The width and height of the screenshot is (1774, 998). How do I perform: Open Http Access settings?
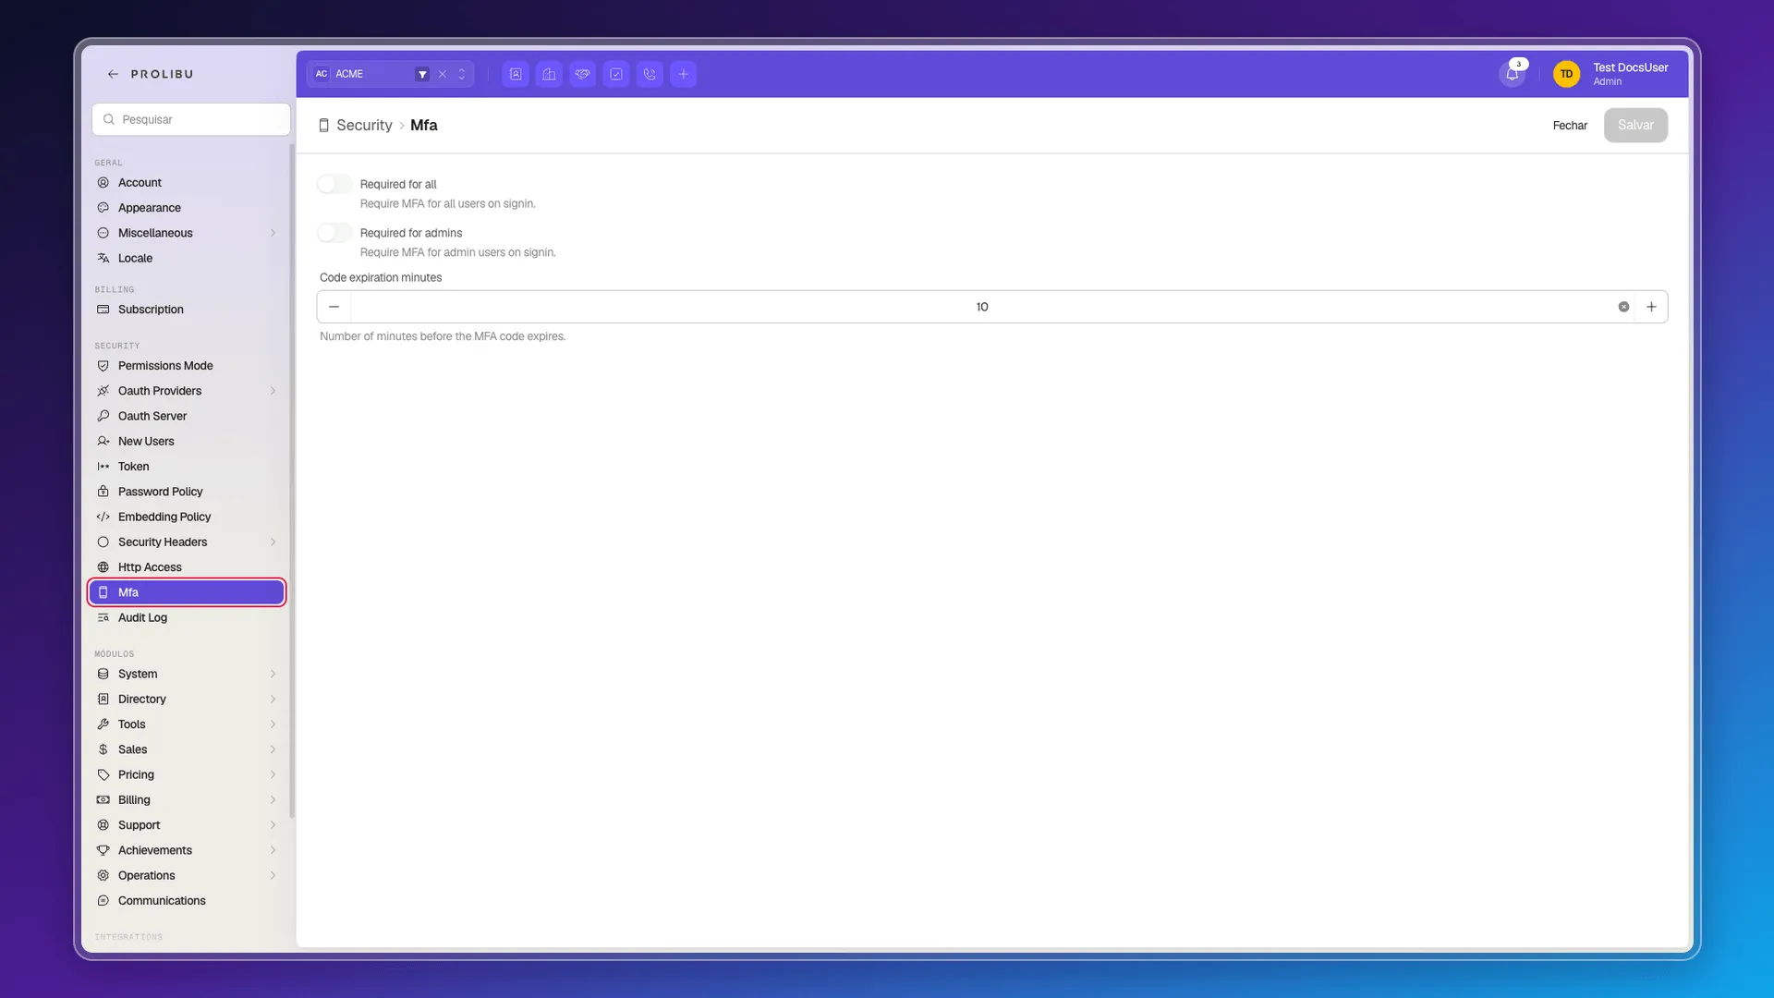(x=187, y=567)
